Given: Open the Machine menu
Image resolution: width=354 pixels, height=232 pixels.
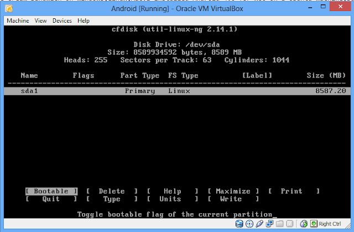Looking at the screenshot, I should click(18, 21).
